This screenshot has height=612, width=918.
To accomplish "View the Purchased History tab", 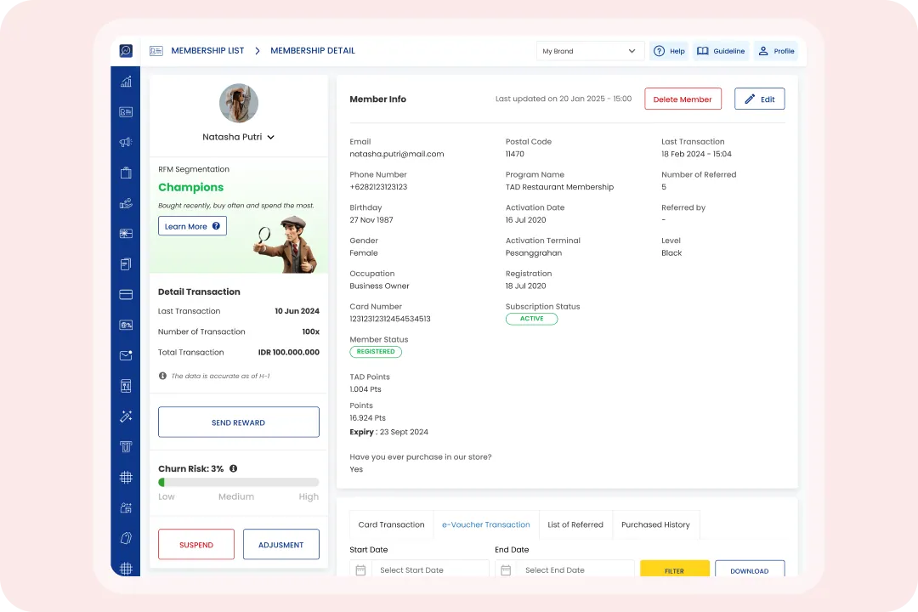I will pos(655,524).
